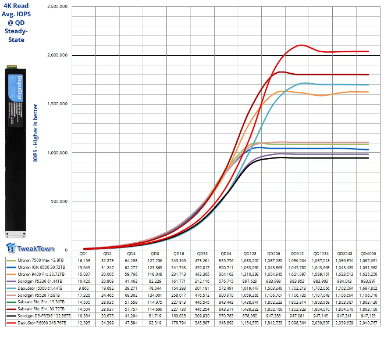Click the QD32 column header

(x=202, y=254)
